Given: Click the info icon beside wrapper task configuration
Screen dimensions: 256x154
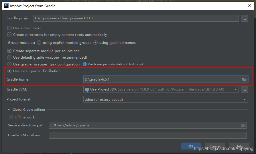Looking at the screenshot, I should click(x=85, y=64).
